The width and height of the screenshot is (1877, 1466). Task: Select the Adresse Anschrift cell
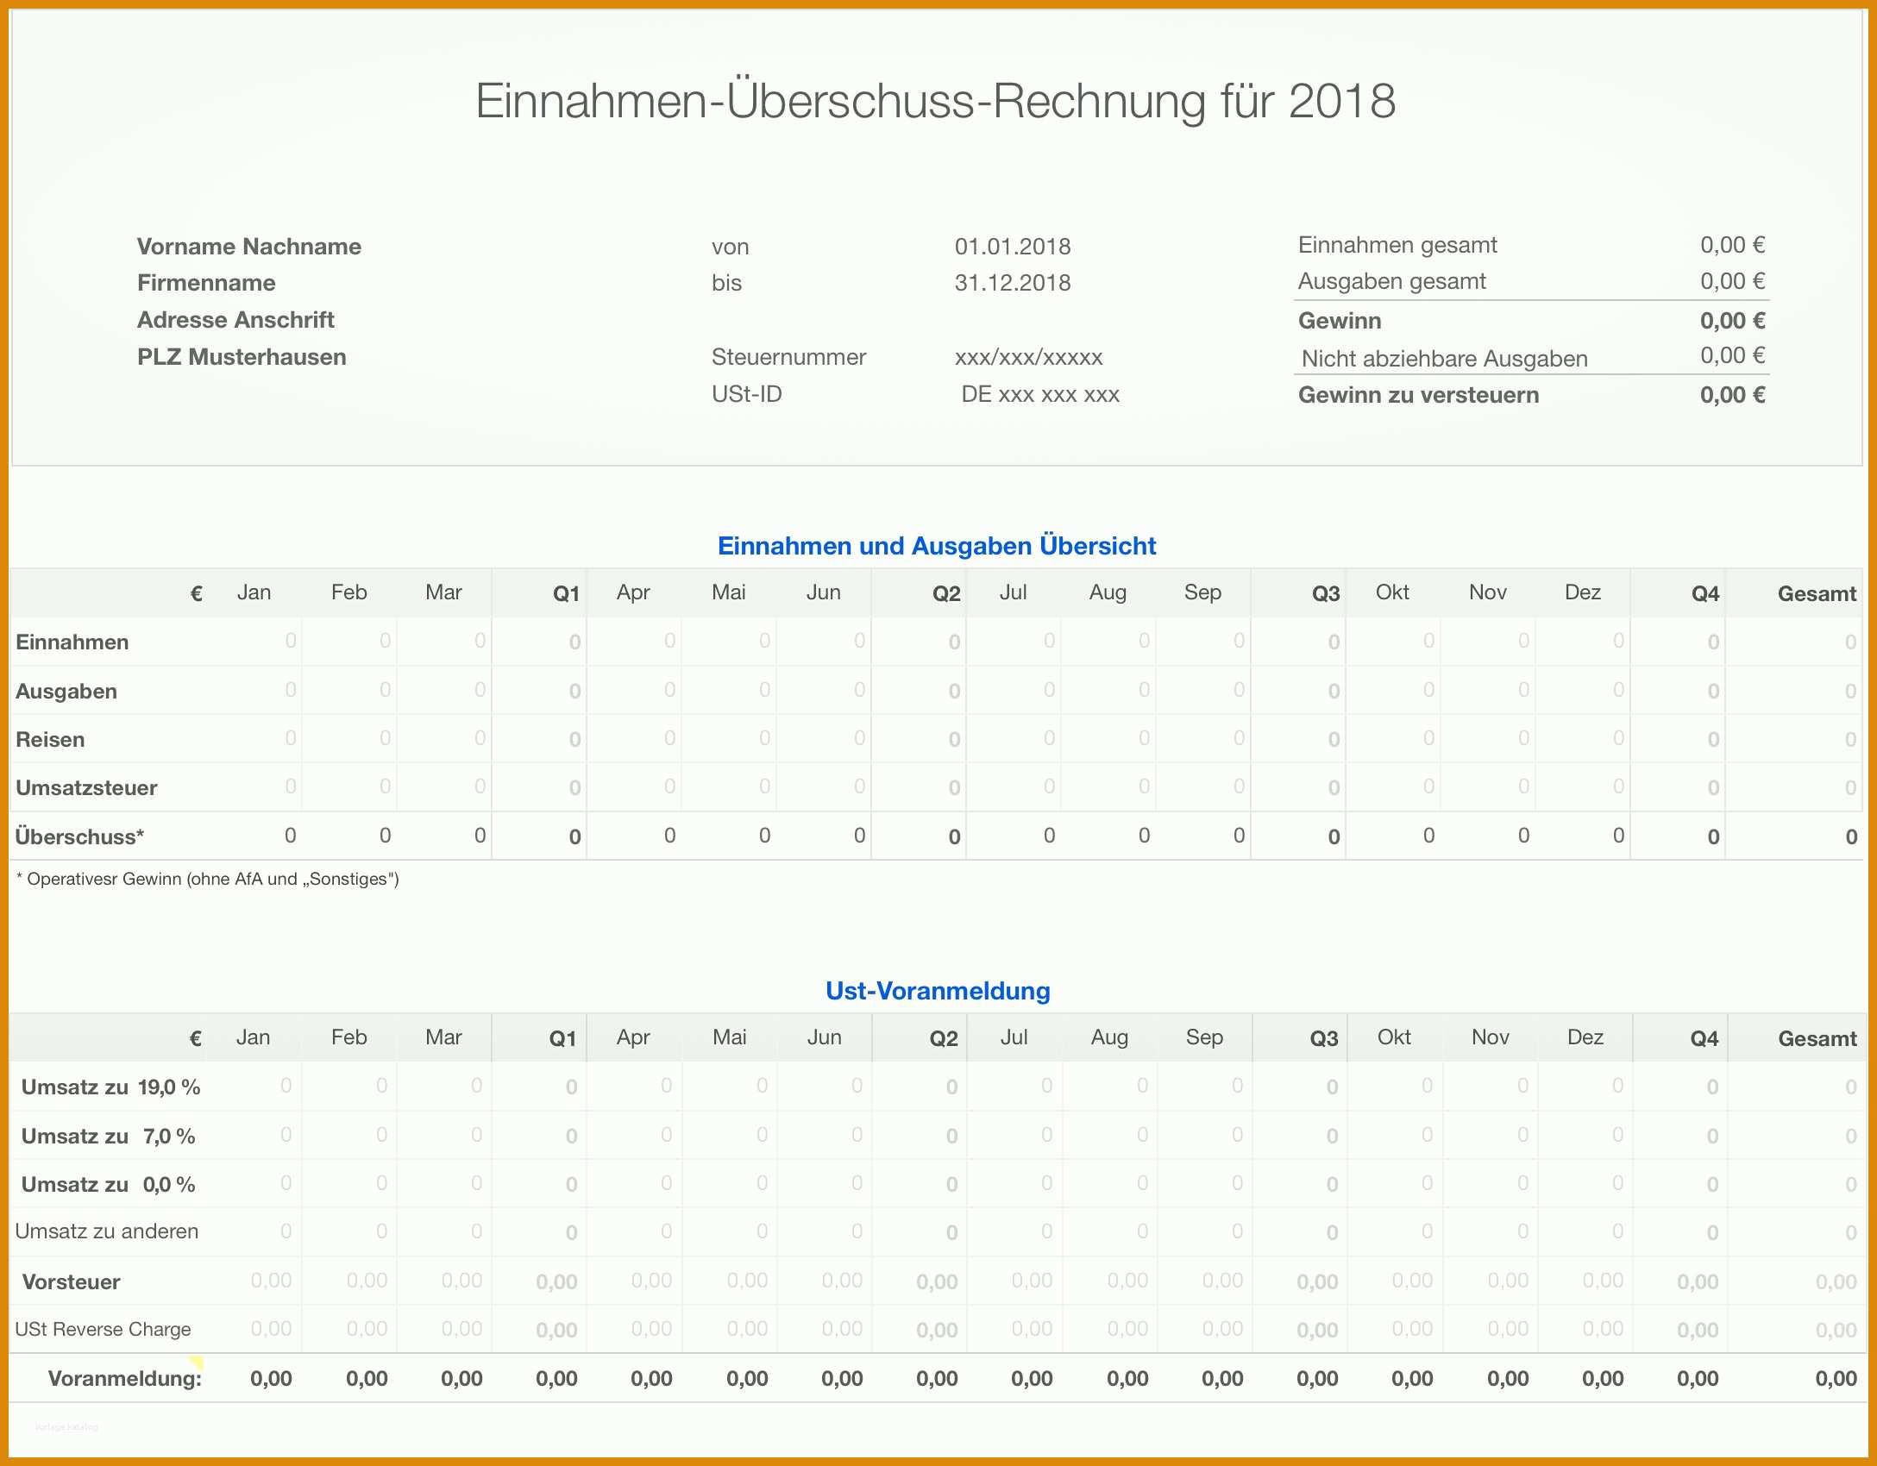tap(235, 320)
